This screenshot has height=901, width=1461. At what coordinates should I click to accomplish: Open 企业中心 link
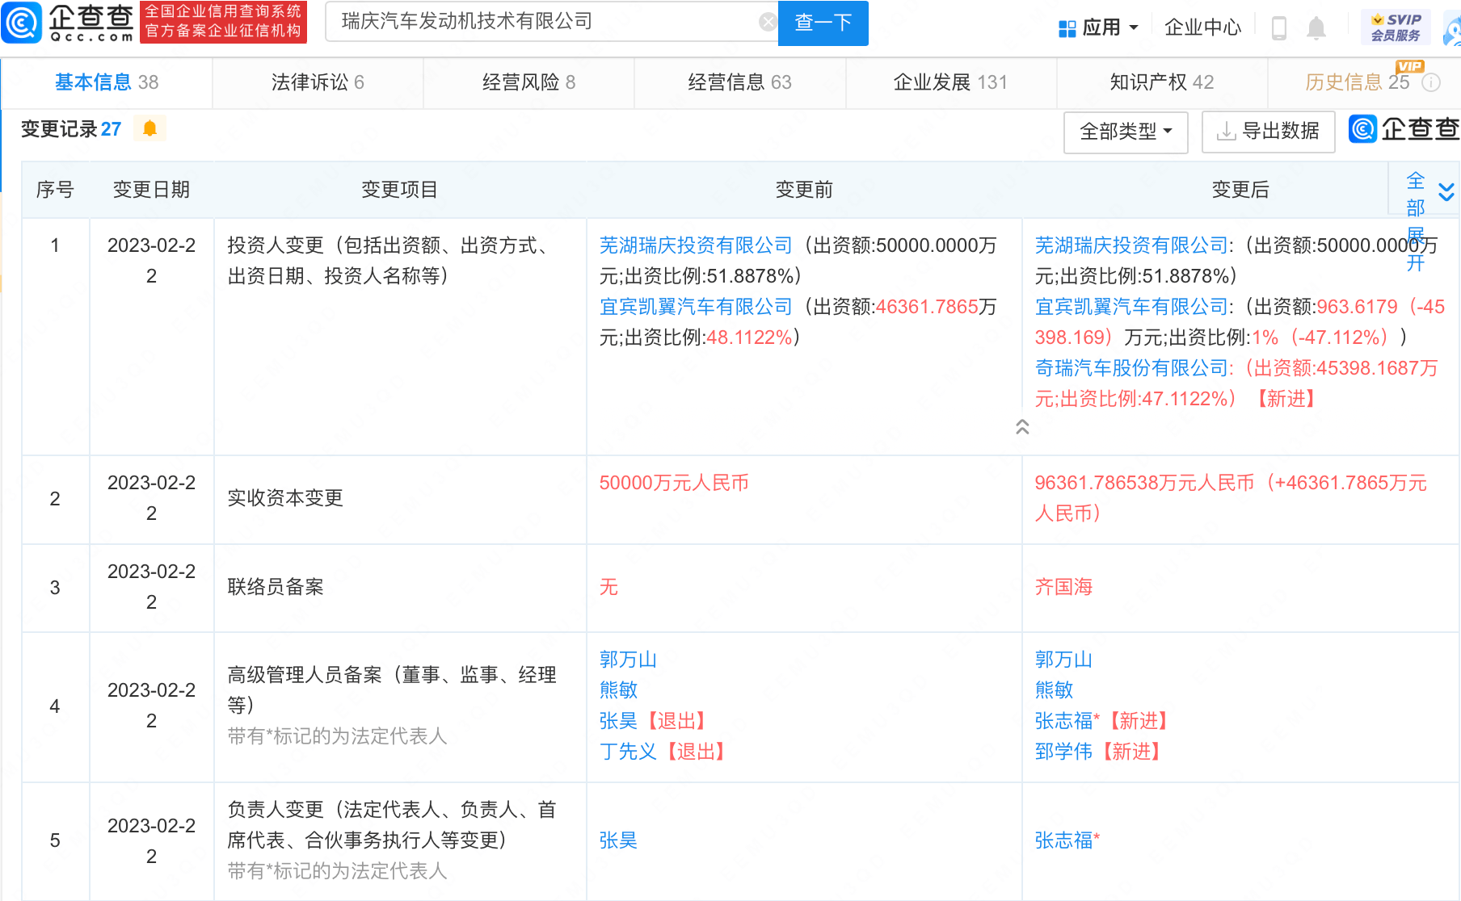[x=1202, y=28]
